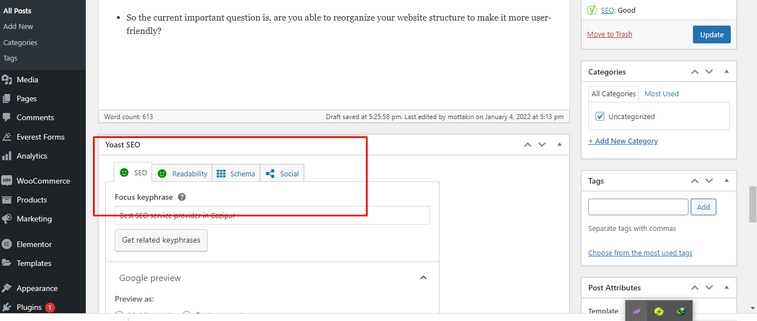Open Everest Forms from the sidebar
757x321 pixels.
pyautogui.click(x=40, y=136)
